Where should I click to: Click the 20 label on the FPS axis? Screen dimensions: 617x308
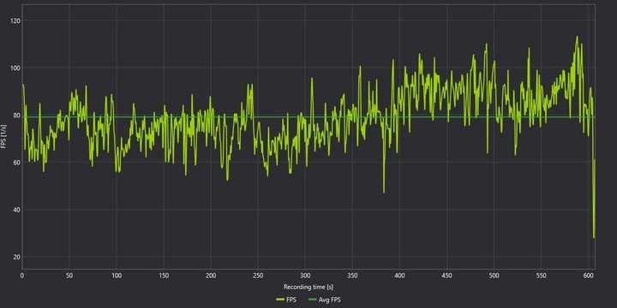(x=17, y=257)
